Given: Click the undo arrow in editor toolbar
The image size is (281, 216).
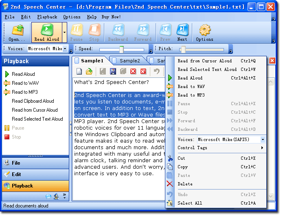Looking at the screenshot, I should (x=157, y=71).
